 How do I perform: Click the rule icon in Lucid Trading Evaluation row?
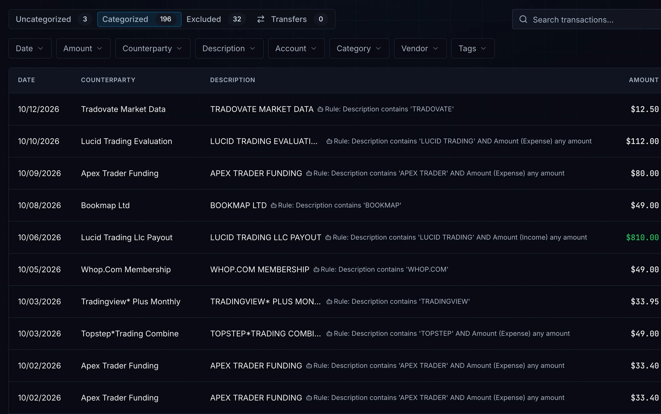pos(329,141)
